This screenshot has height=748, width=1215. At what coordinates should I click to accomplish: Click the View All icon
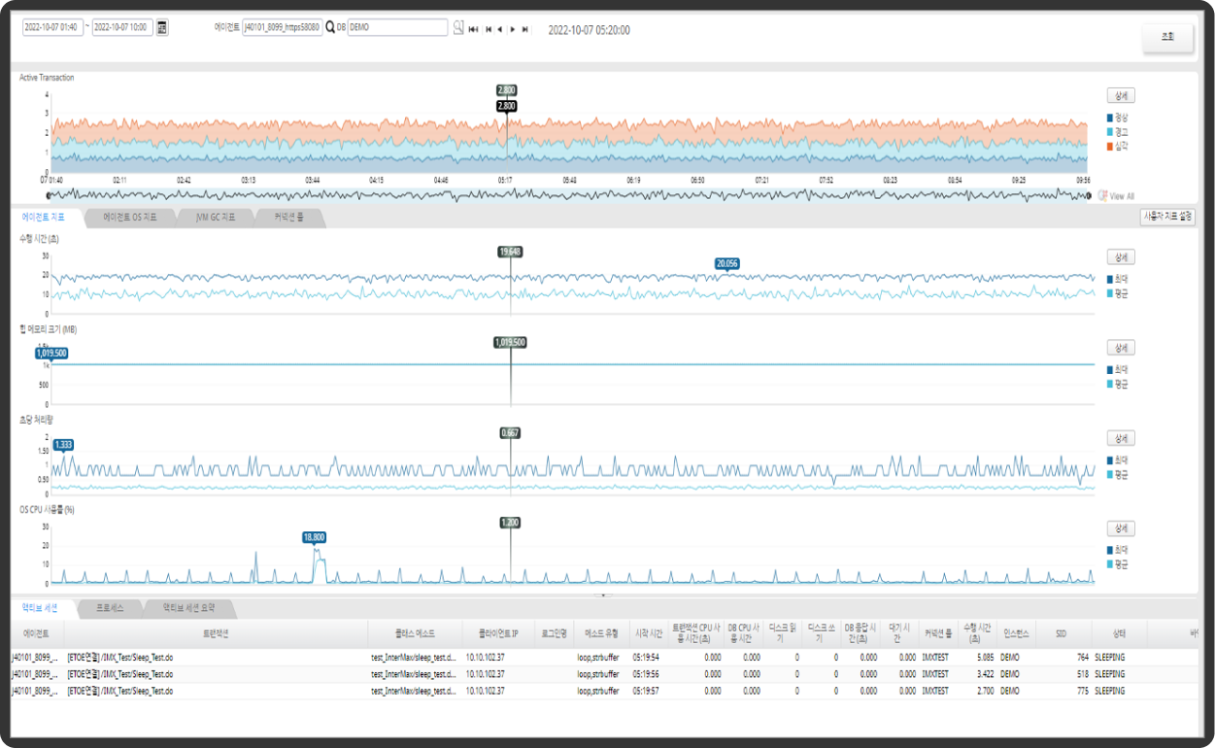coord(1102,196)
